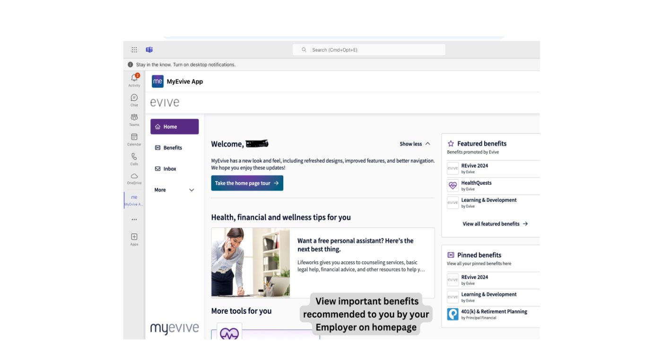Click the 'MyEvive App' title text

[185, 81]
